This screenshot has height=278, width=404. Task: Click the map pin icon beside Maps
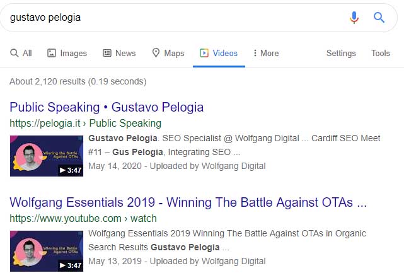156,53
